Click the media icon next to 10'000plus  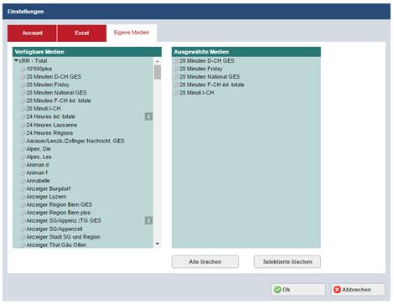pyautogui.click(x=23, y=70)
